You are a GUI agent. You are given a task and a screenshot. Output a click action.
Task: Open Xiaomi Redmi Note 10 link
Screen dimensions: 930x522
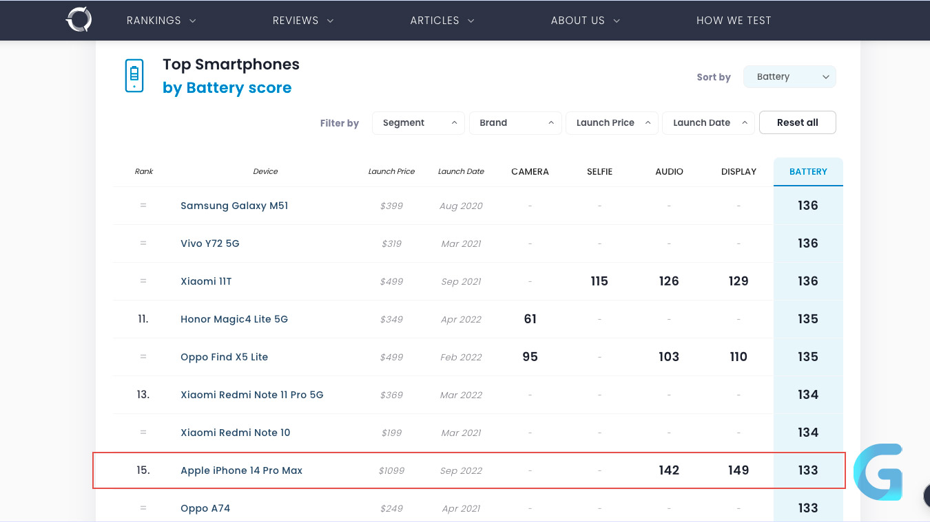(236, 433)
